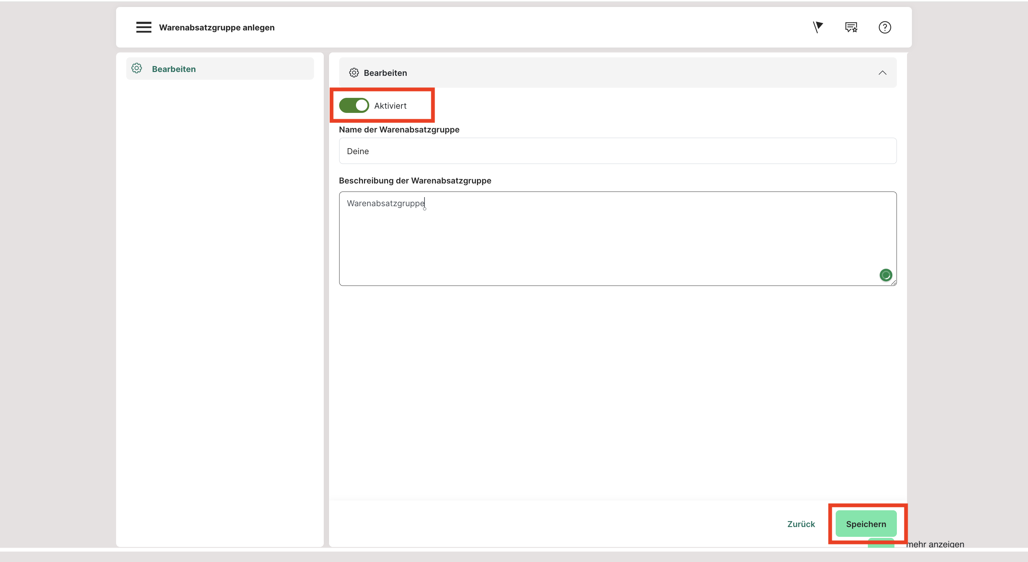Click green Grammarly icon in description box
The height and width of the screenshot is (562, 1028).
[x=886, y=275]
